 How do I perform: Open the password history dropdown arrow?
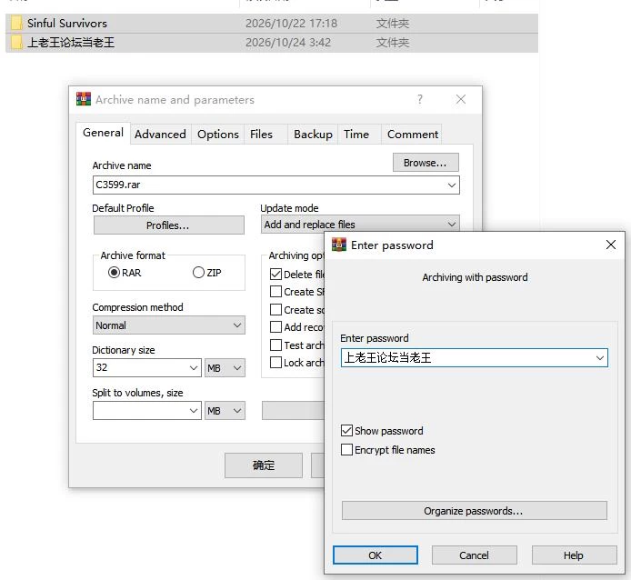(x=599, y=358)
